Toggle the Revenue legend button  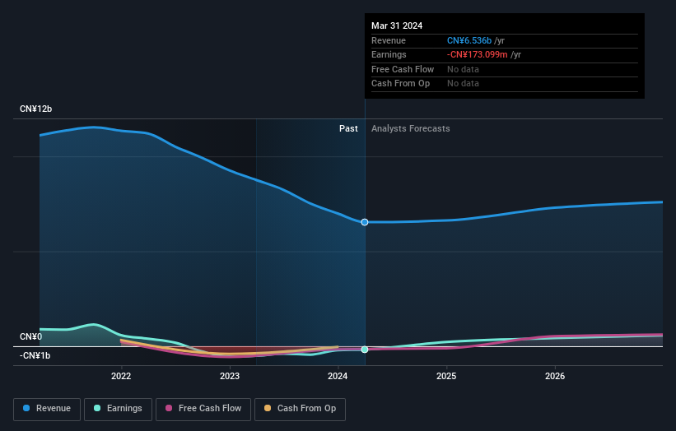[x=47, y=409]
